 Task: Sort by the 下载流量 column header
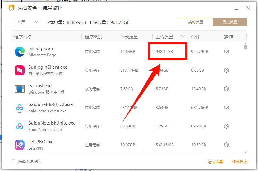click(129, 37)
